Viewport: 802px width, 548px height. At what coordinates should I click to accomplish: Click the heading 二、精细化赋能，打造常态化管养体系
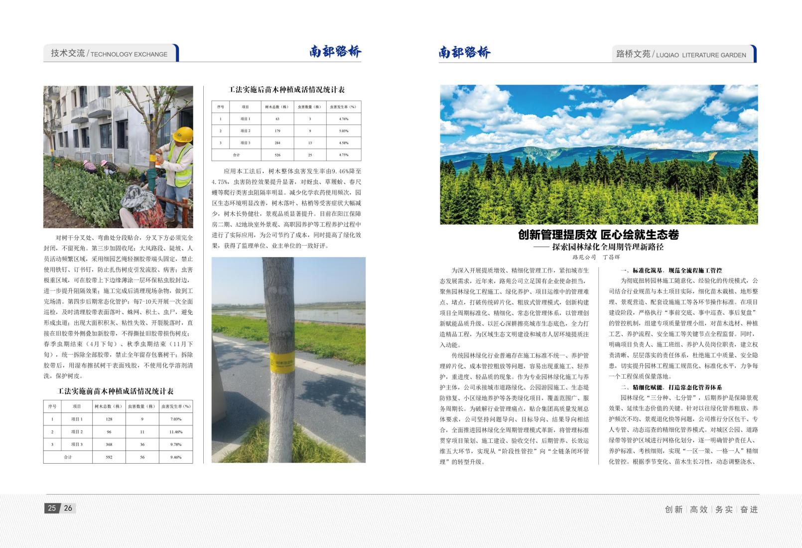pos(671,387)
